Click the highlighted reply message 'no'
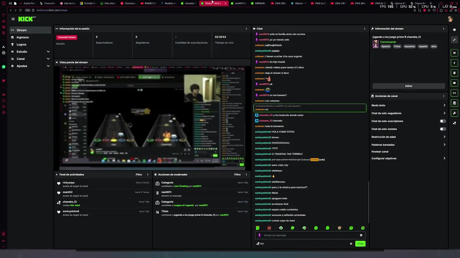Screen dimensions: 460x258 310,108
